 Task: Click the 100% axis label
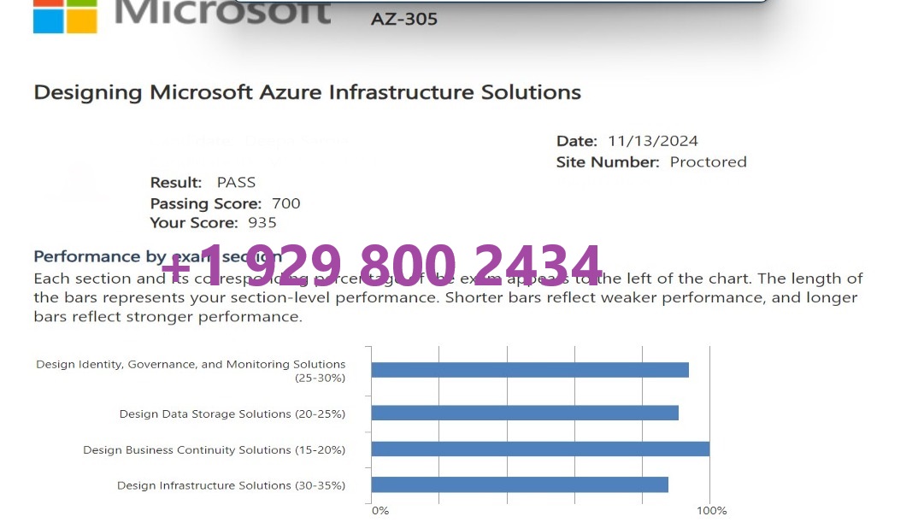click(x=711, y=511)
